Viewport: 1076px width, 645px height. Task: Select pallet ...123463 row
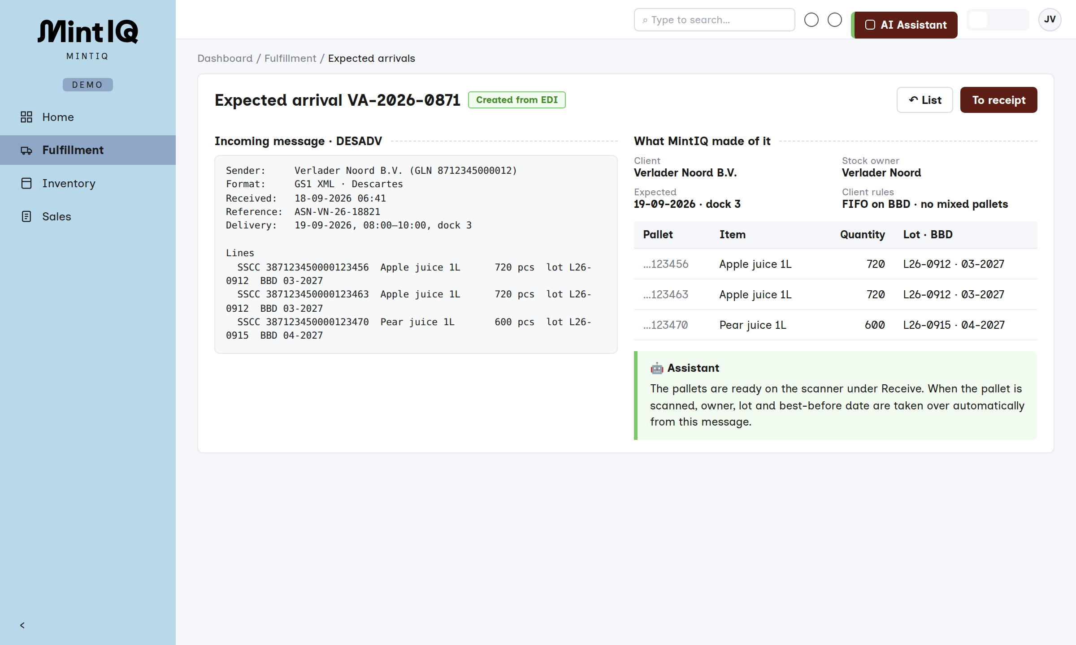pos(835,294)
